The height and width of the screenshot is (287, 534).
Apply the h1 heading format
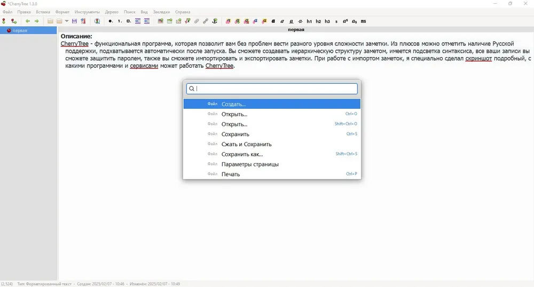click(x=309, y=21)
